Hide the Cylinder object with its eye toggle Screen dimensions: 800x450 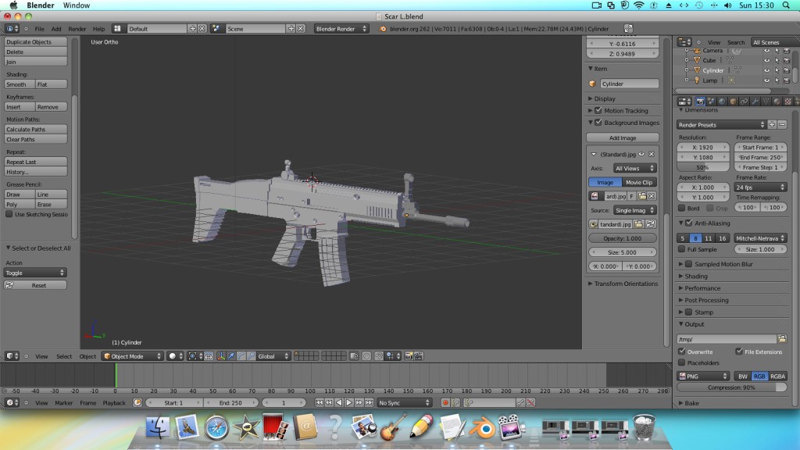[x=766, y=70]
